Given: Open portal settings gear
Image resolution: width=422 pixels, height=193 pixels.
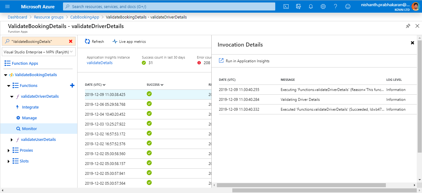Looking at the screenshot, I should [x=323, y=6].
